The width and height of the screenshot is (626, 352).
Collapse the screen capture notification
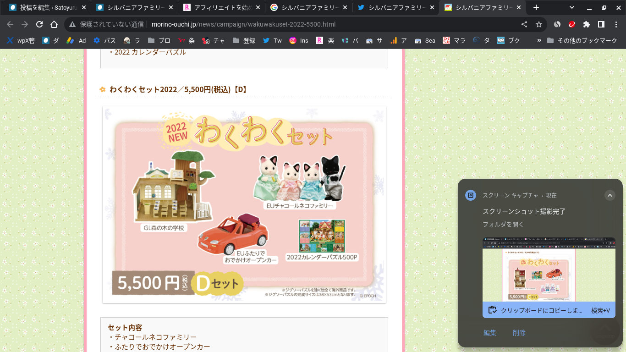[610, 195]
